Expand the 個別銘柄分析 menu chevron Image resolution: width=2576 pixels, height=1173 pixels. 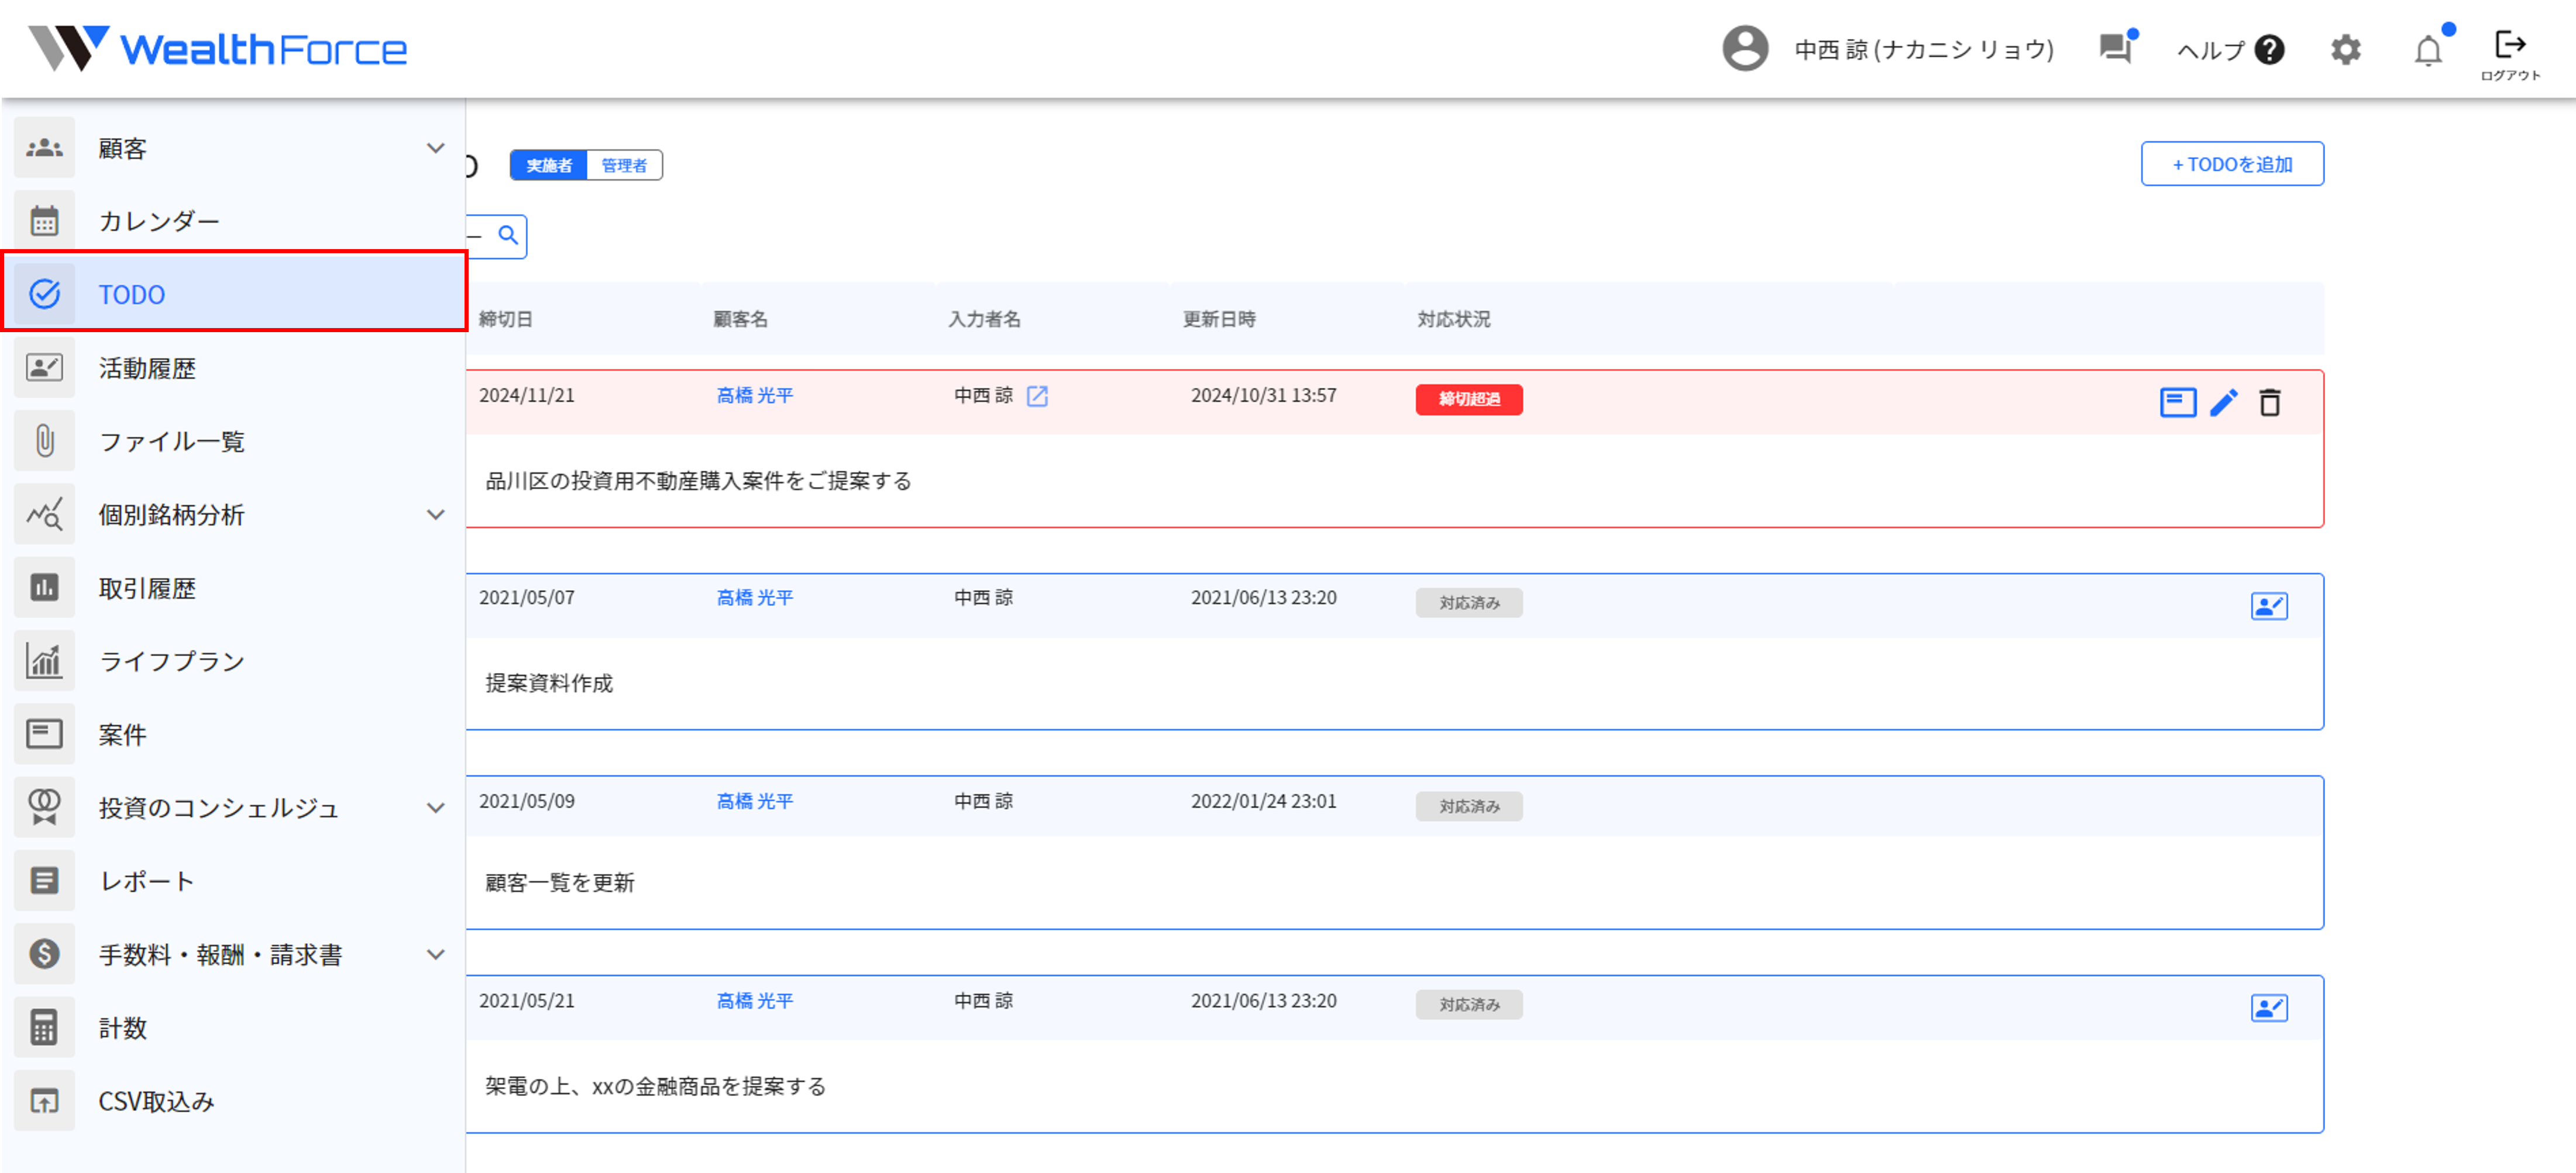435,516
